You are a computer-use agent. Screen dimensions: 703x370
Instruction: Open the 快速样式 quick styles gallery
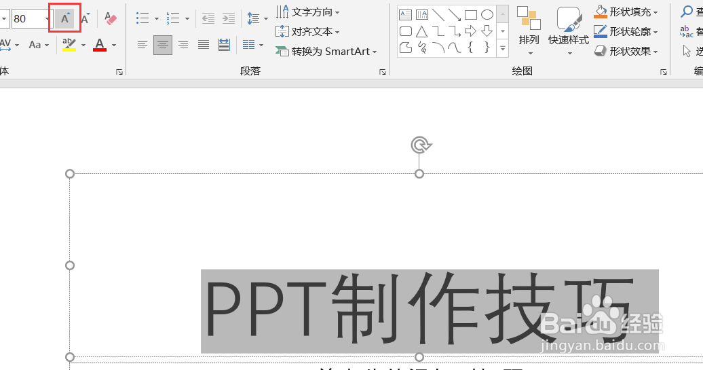tap(569, 31)
